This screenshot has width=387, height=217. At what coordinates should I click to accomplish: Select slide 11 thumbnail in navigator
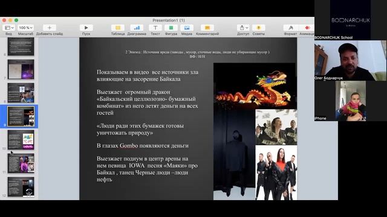pos(21,163)
